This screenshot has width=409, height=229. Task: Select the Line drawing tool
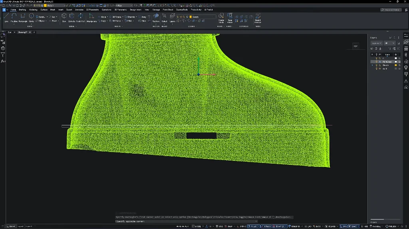click(6, 18)
